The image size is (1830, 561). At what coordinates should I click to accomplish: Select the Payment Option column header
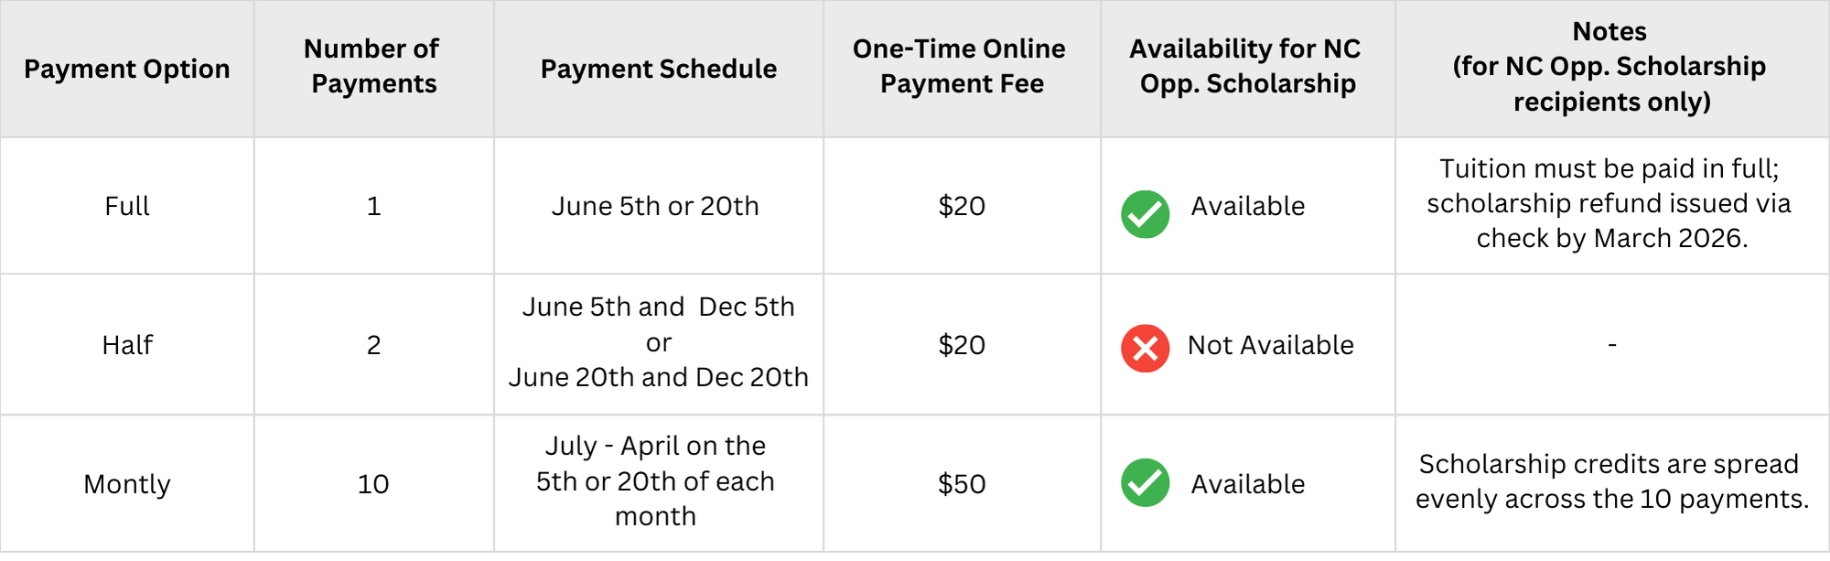pos(127,69)
